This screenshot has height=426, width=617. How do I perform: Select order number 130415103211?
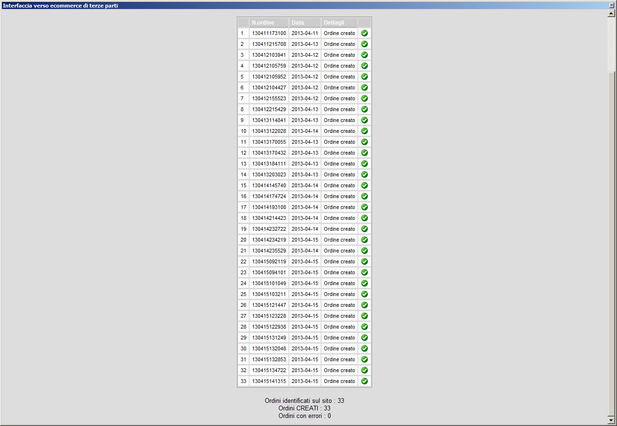tap(269, 294)
